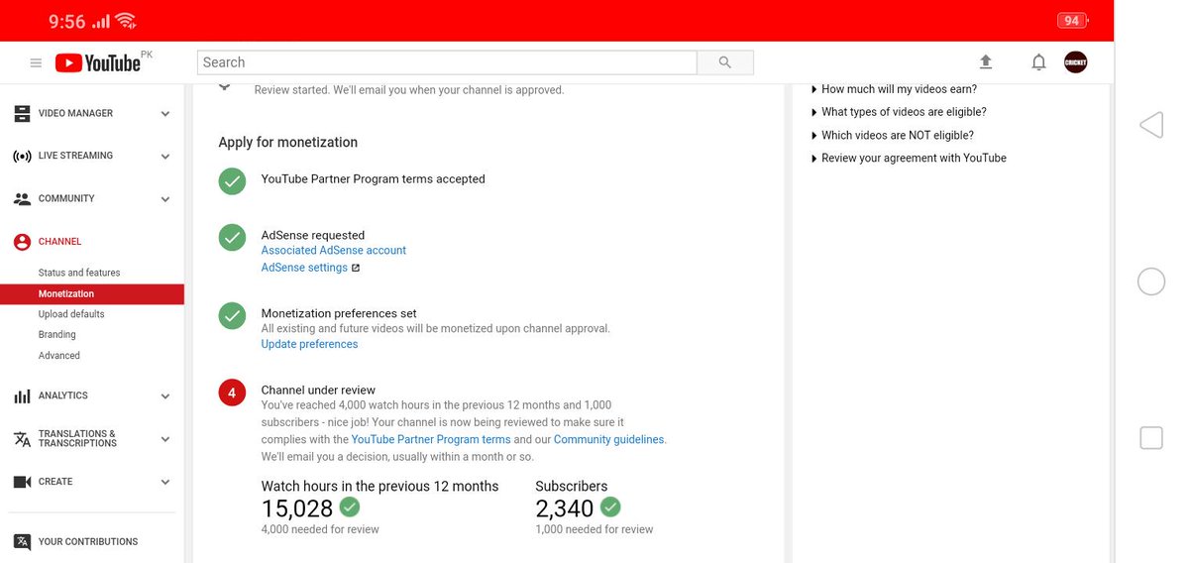
Task: Open the Cricket channel avatar menu
Action: [1075, 61]
